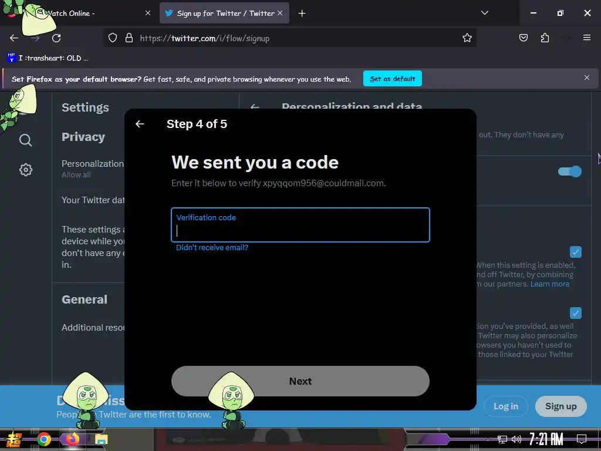
Task: Click Set as default button
Action: coord(393,79)
